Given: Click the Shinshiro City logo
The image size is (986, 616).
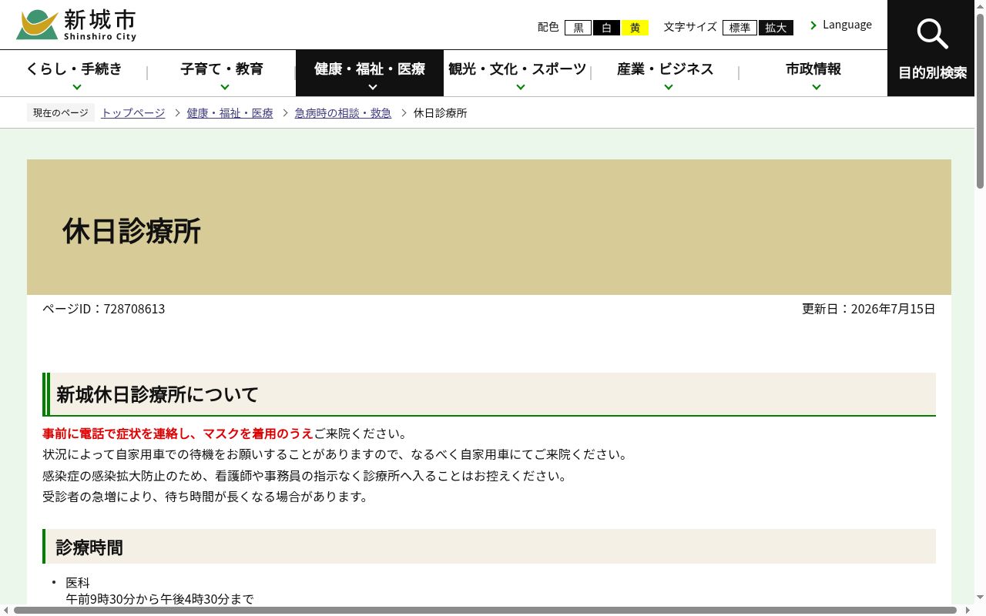Looking at the screenshot, I should pos(76,25).
